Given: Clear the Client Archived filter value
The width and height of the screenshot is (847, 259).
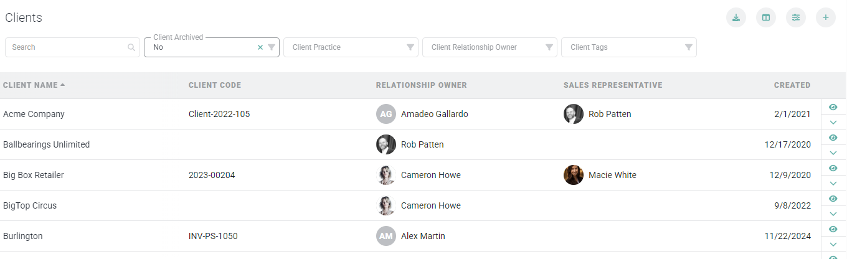Looking at the screenshot, I should click(260, 47).
